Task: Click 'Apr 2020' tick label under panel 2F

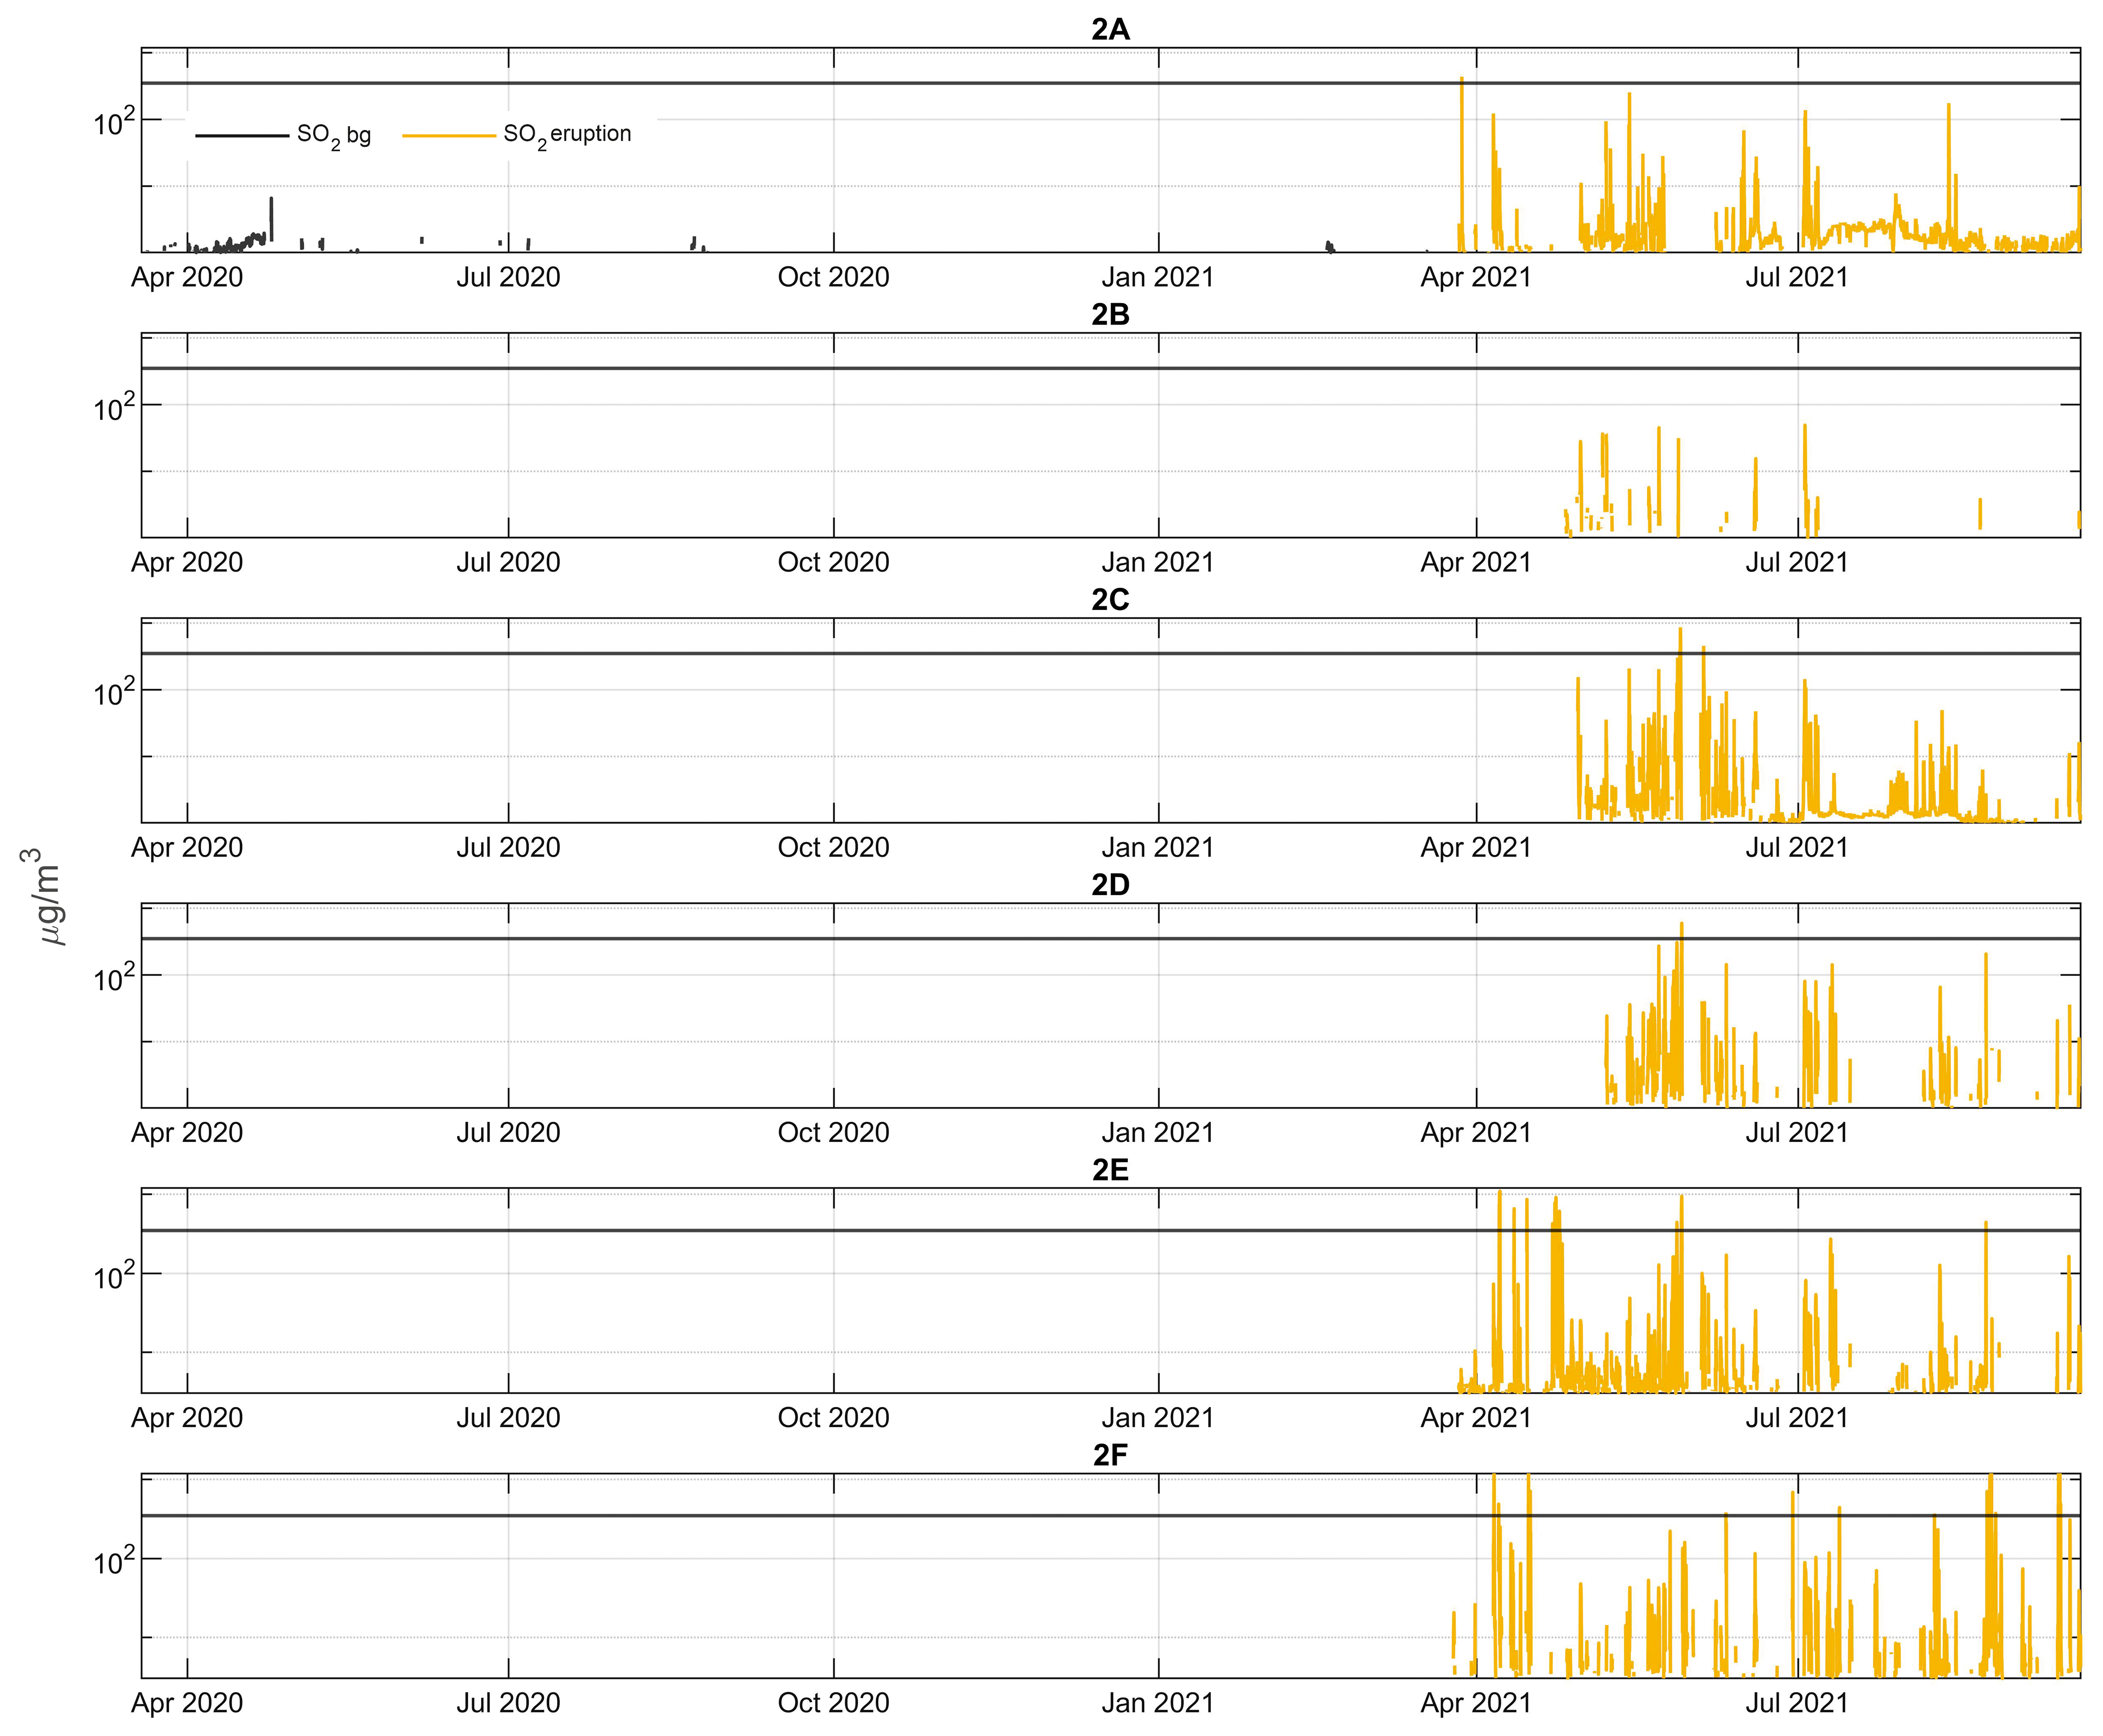Action: 187,1702
